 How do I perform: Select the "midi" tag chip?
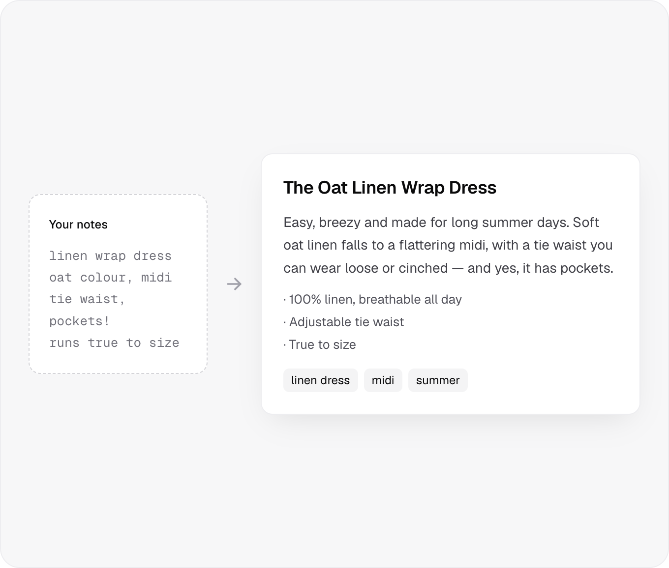click(383, 380)
